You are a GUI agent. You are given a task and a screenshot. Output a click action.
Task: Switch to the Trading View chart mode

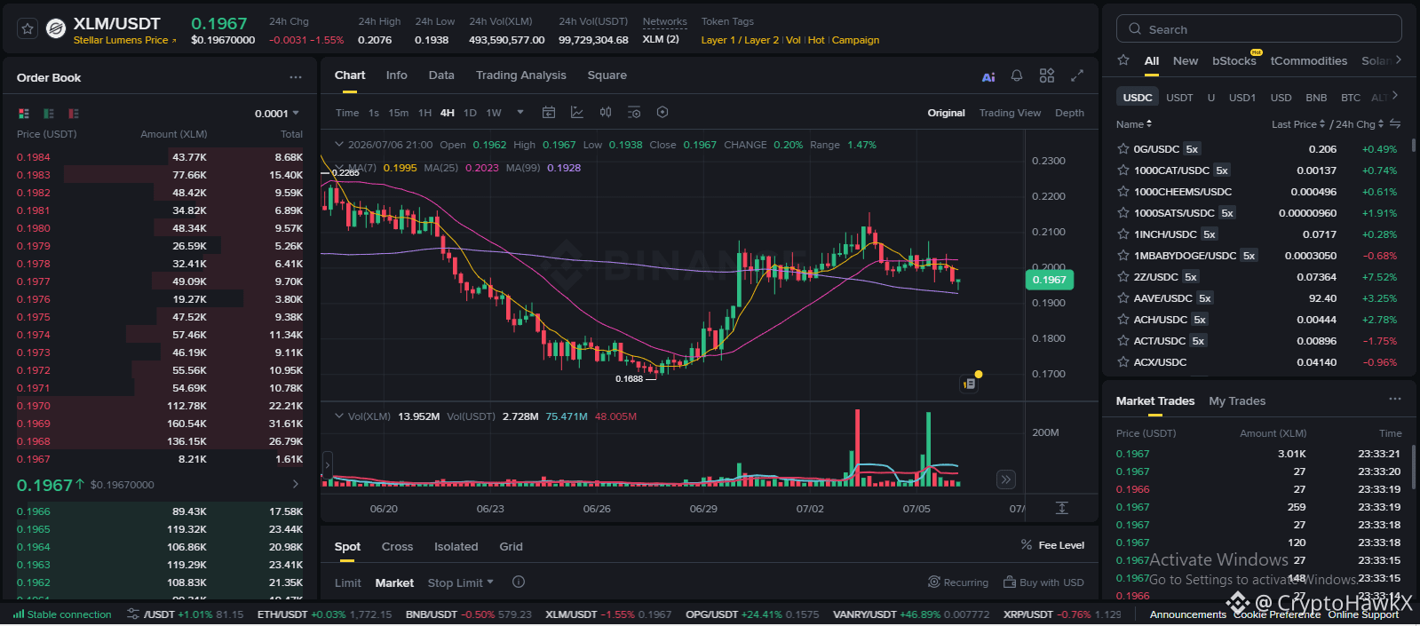click(1010, 113)
